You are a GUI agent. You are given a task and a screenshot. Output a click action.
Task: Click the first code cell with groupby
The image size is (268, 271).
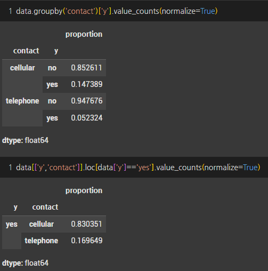tap(134, 11)
